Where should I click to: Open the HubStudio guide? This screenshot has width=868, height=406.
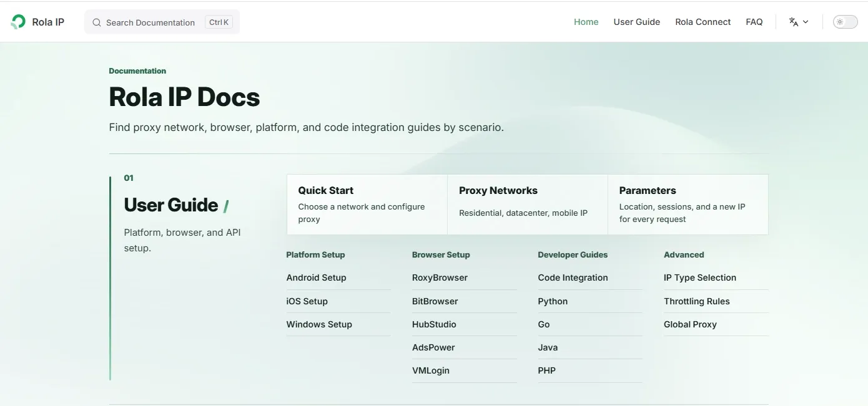[x=434, y=324]
